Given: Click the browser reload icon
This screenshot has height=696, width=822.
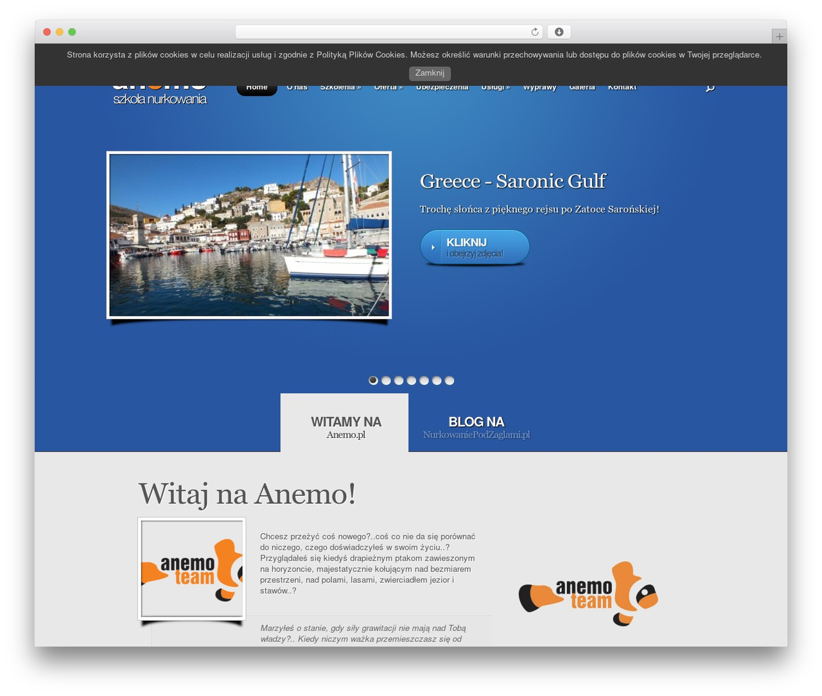Looking at the screenshot, I should point(534,32).
